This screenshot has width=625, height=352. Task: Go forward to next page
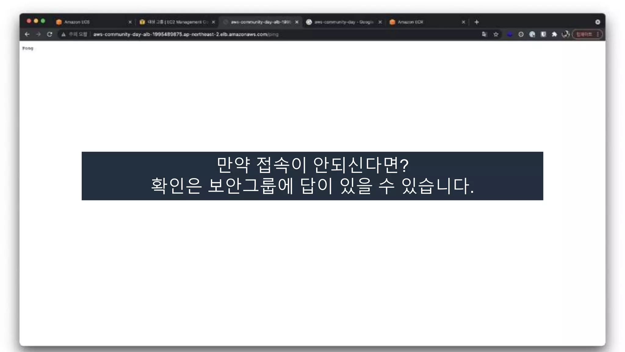pyautogui.click(x=38, y=34)
